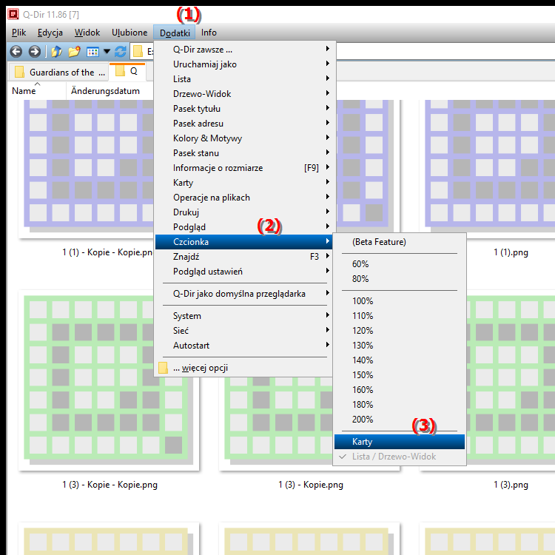555x555 pixels.
Task: Expand the Q-Dir zawsze ... submenu
Action: point(243,50)
